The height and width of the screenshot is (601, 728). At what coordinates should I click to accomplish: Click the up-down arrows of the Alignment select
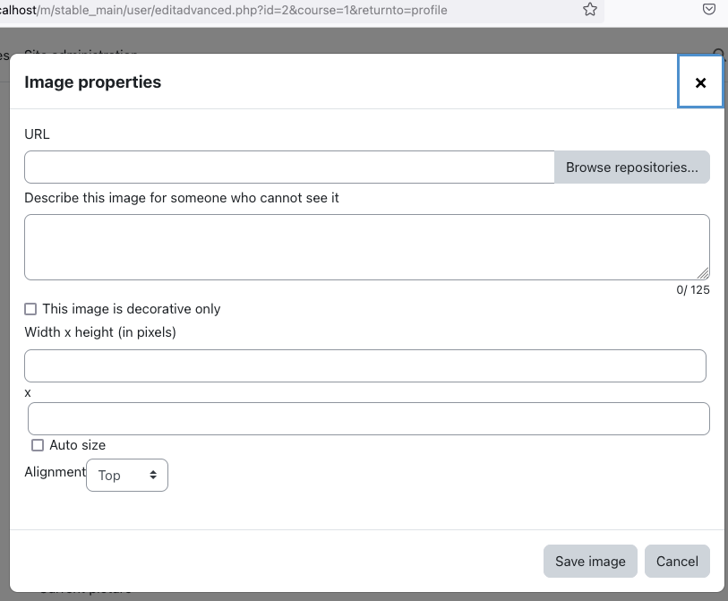(153, 475)
